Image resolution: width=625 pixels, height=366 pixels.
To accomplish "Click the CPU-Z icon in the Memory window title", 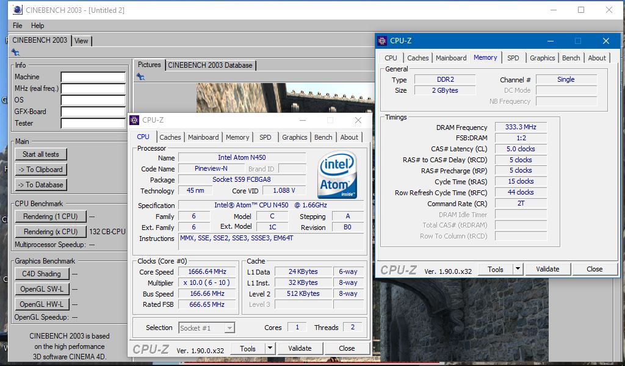I will click(x=382, y=41).
